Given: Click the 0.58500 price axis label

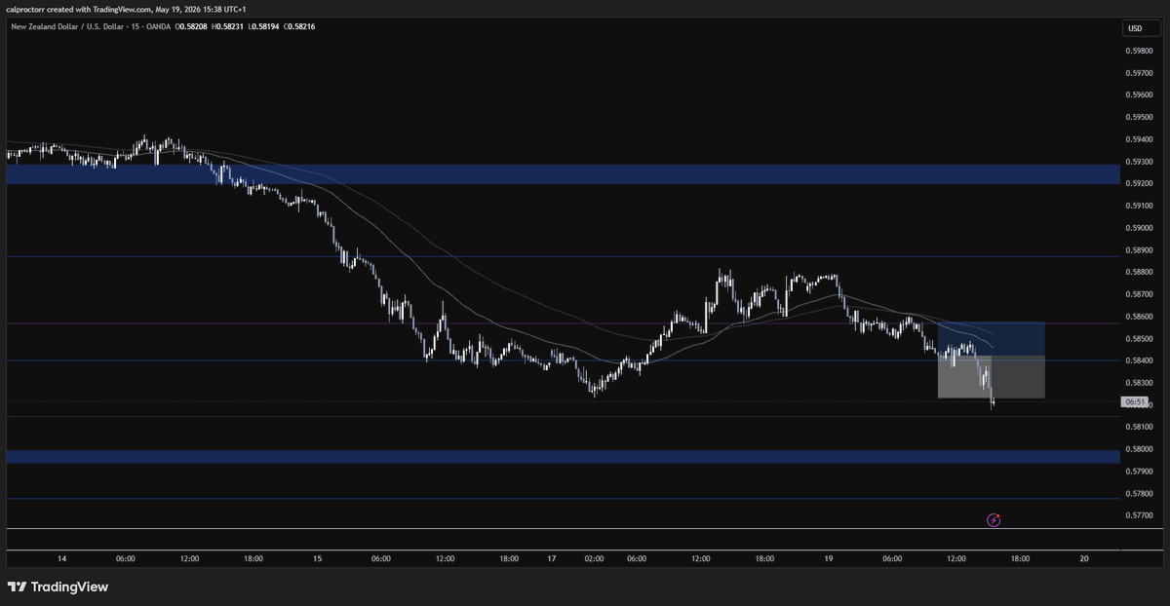Looking at the screenshot, I should pos(1141,338).
